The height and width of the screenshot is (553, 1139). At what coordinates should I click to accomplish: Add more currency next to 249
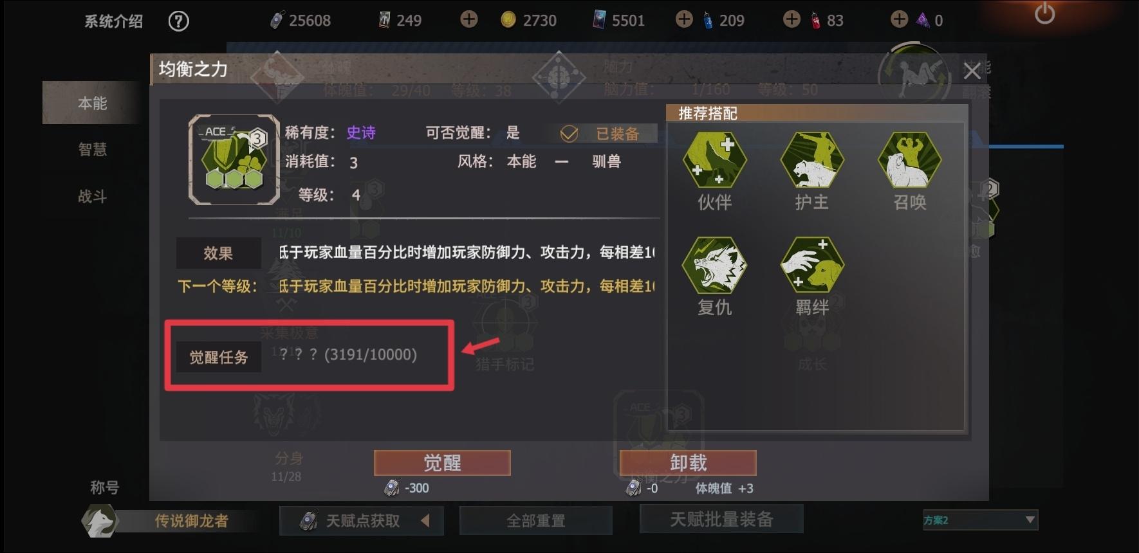[469, 20]
